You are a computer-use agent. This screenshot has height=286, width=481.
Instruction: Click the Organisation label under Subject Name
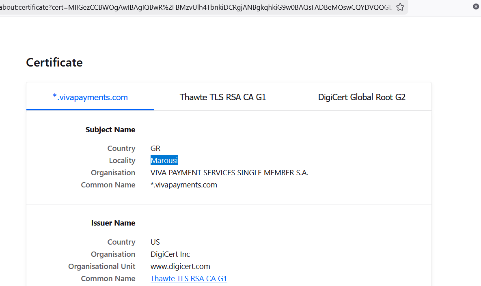pos(113,173)
